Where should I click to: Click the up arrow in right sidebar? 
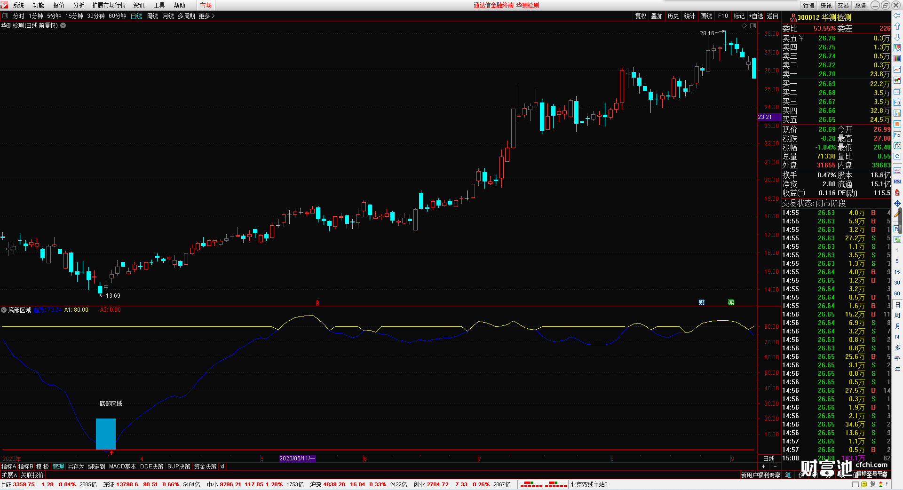(897, 26)
